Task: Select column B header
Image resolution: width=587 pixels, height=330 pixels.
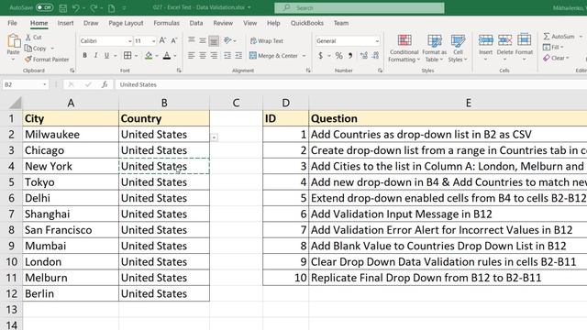Action: [164, 103]
